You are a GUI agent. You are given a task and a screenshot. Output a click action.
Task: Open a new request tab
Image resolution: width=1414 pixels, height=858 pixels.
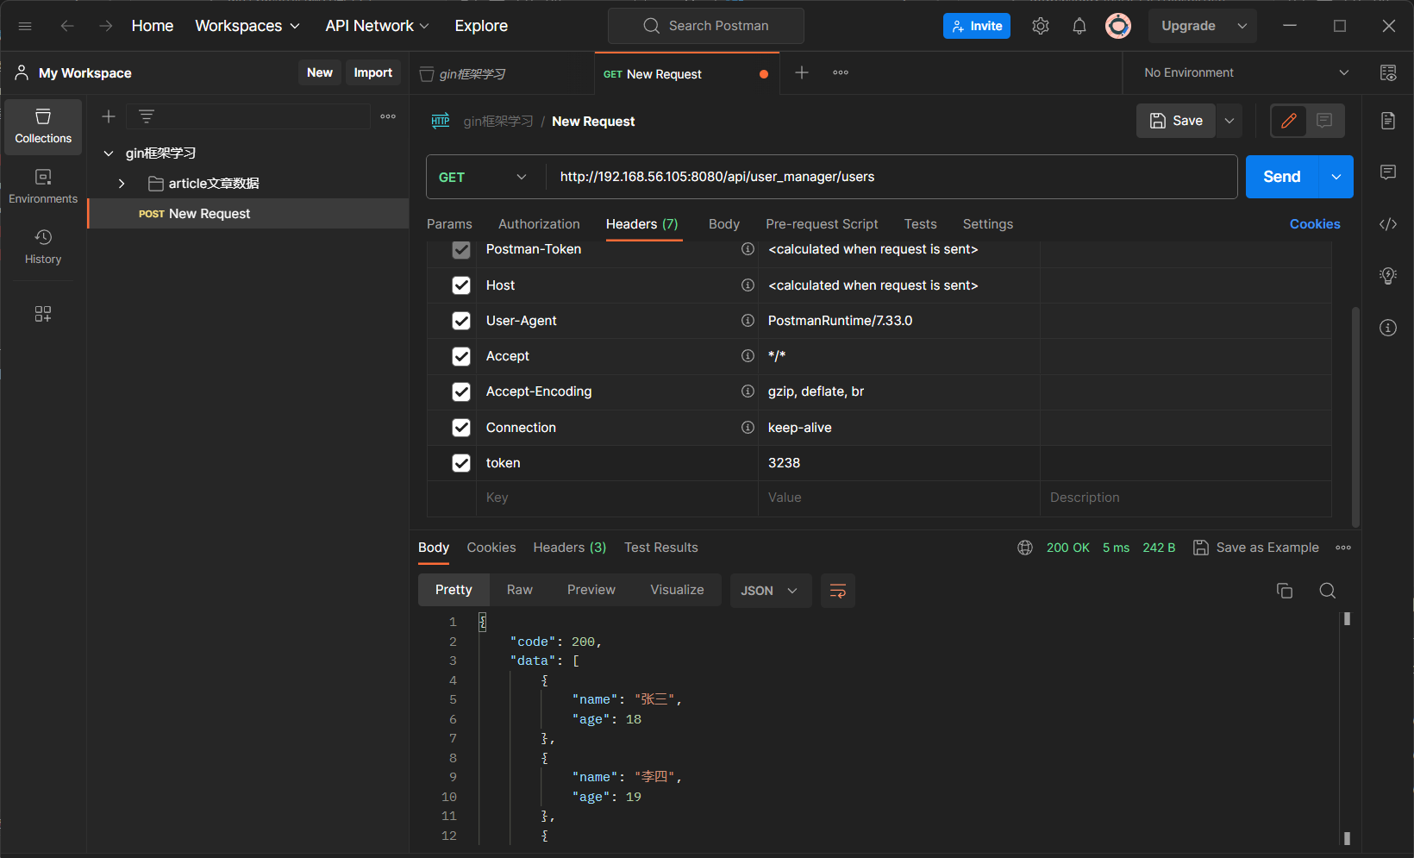[x=802, y=73]
